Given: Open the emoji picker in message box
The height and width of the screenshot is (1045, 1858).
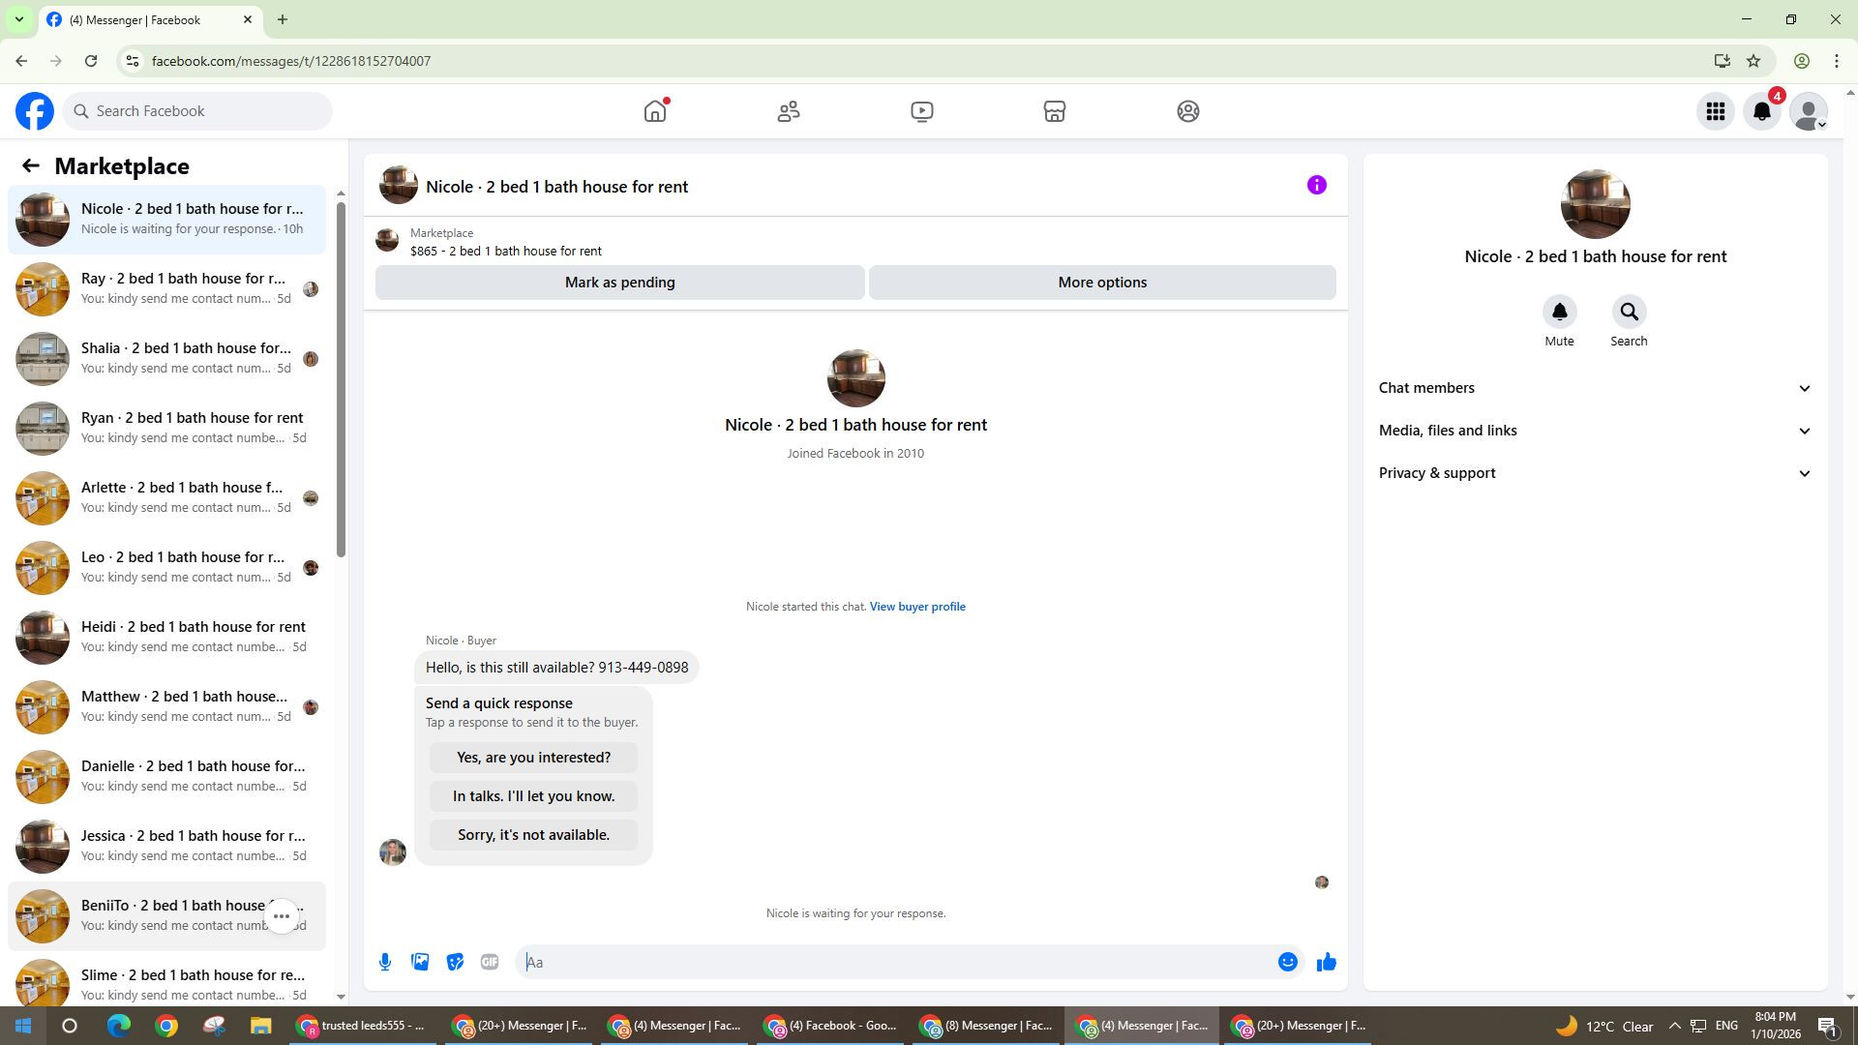Looking at the screenshot, I should 1287,962.
